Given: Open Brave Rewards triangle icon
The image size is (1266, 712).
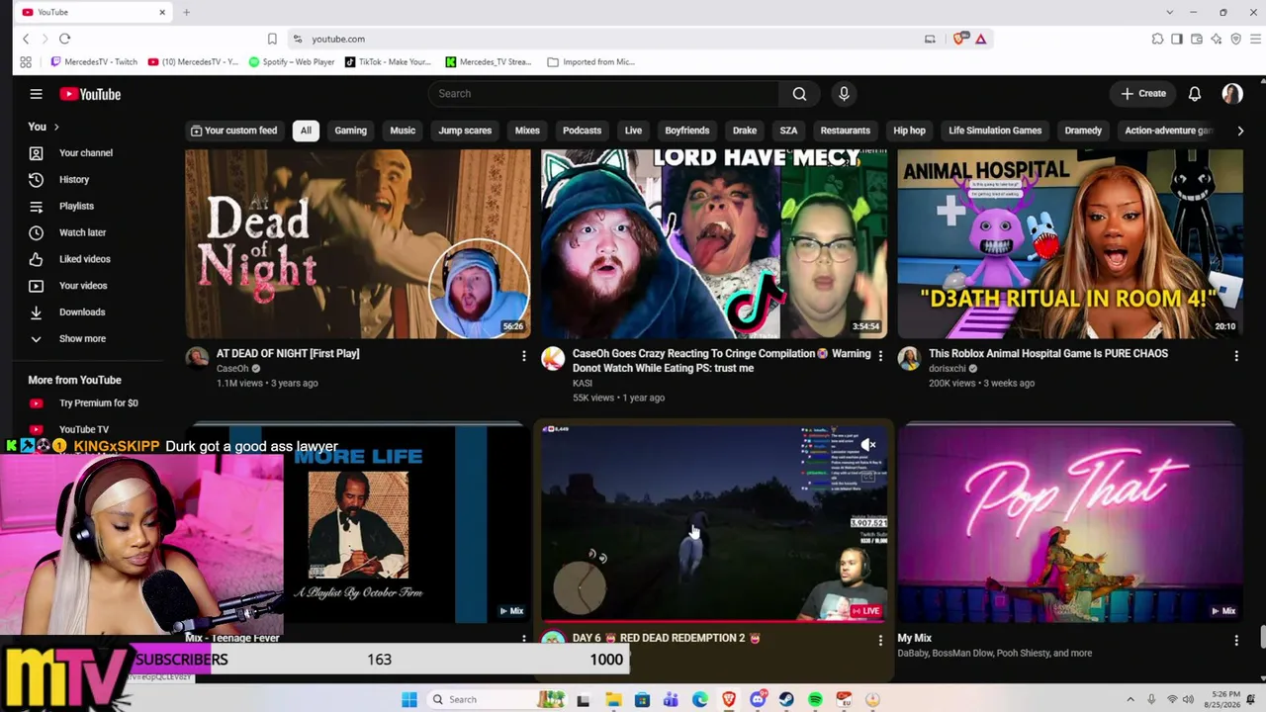Looking at the screenshot, I should [981, 39].
